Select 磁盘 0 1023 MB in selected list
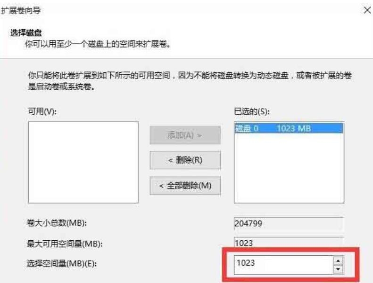373x283 pixels. pos(289,128)
